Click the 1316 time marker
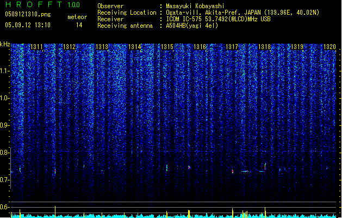Viewport: 342px width, 218px height. (x=200, y=47)
